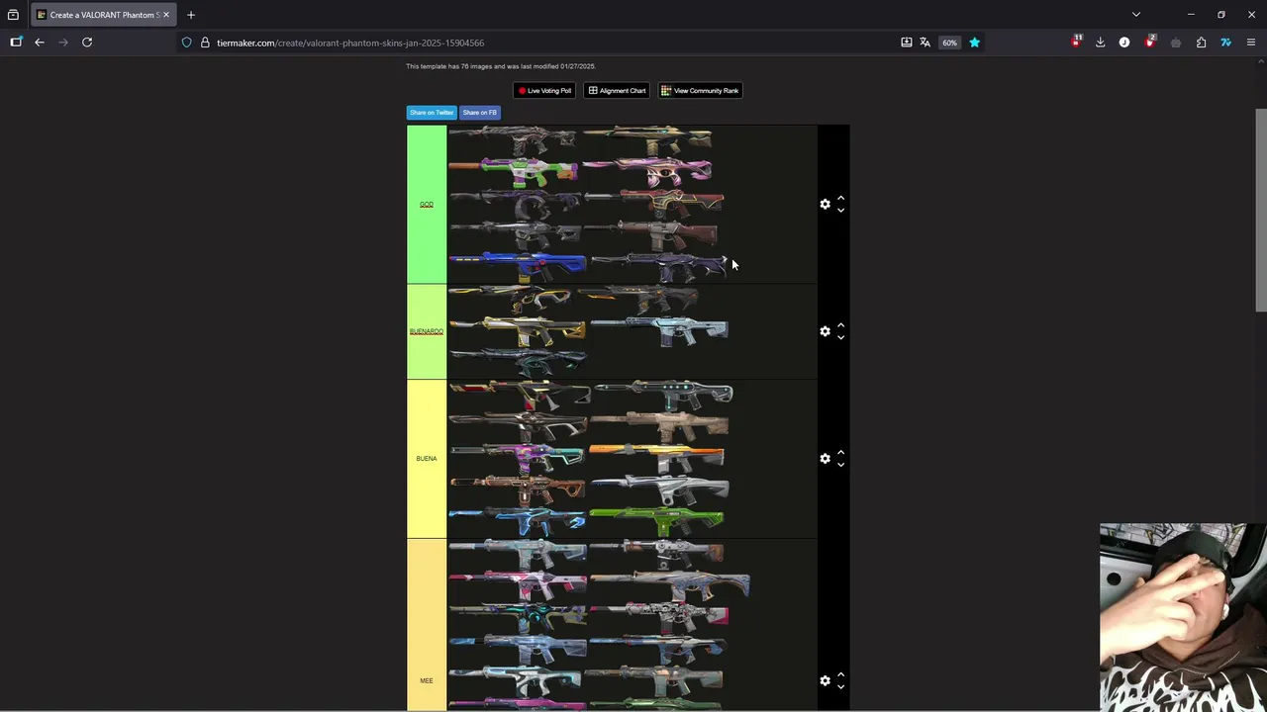Click the page vertical scrollbar
Screen dimensions: 1267x712
1261,211
